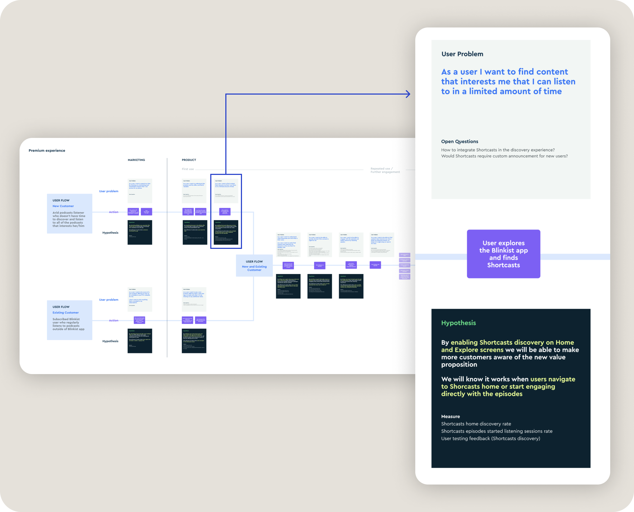The image size is (634, 512).
Task: Click the 'New and Existing Customer' flow box
Action: click(254, 266)
